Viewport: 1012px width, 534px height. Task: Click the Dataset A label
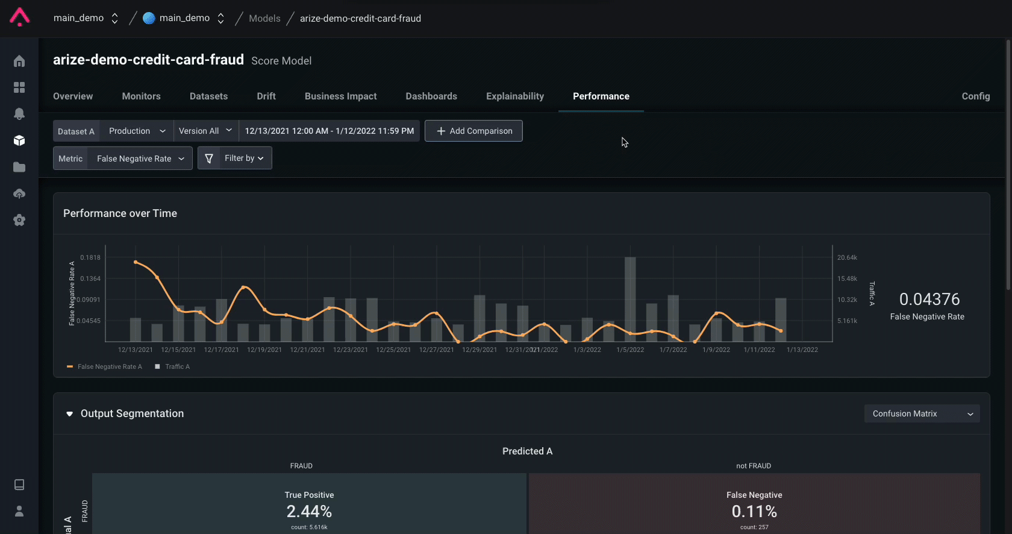pyautogui.click(x=77, y=131)
